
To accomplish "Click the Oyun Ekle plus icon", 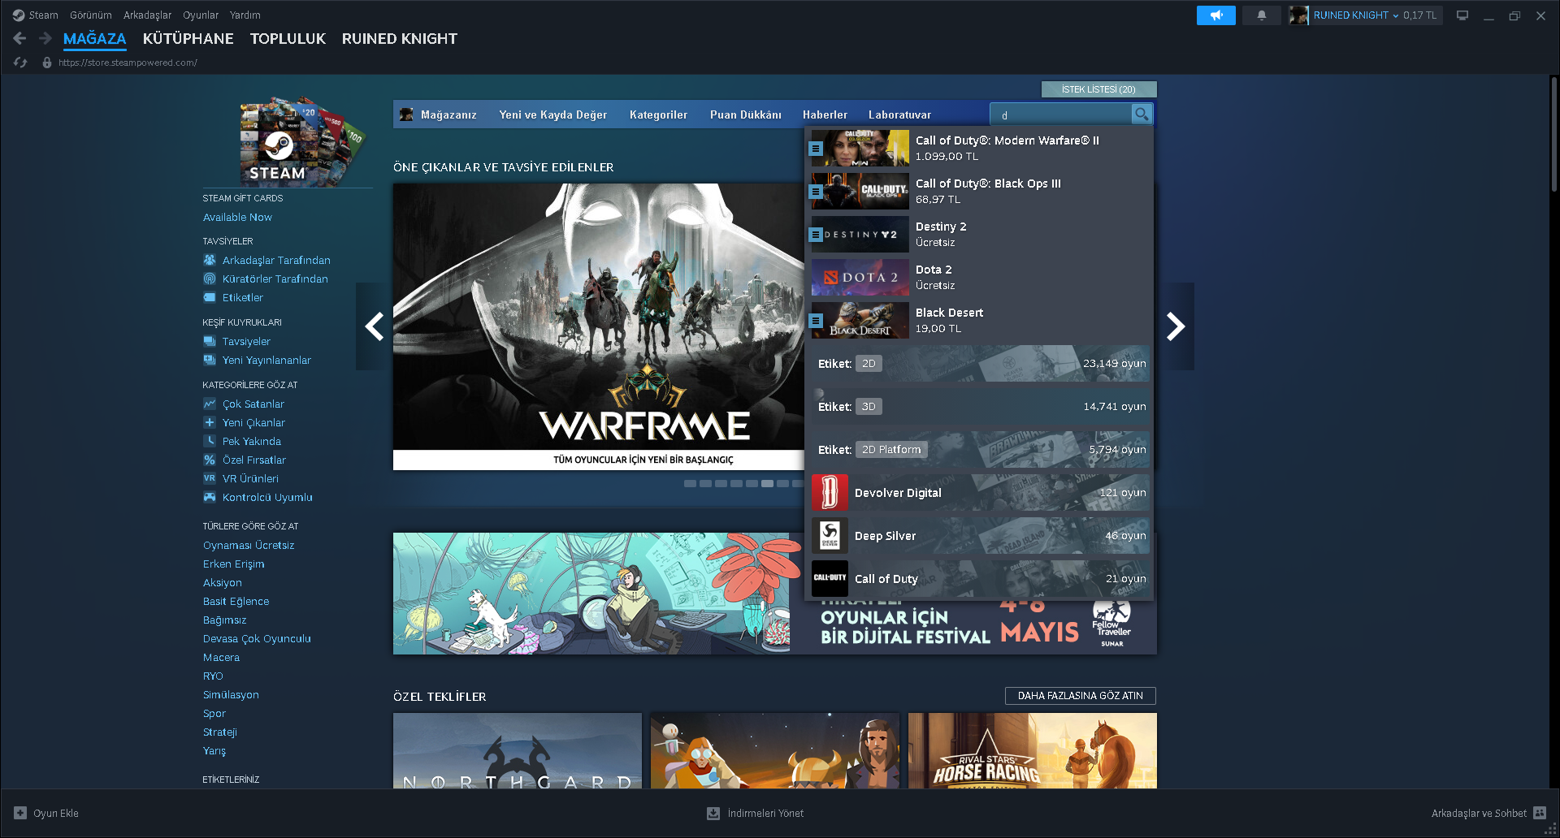I will pyautogui.click(x=20, y=813).
